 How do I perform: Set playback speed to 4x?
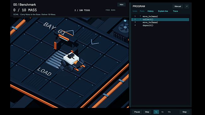click(x=162, y=112)
